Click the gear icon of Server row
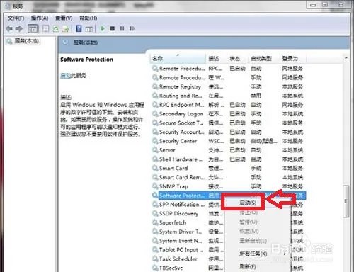This screenshot has height=272, width=354. [155, 150]
